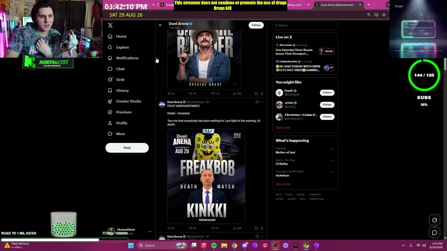Open Chat via the speech bubble icon
Viewport: 447px width, 251px height.
point(110,69)
